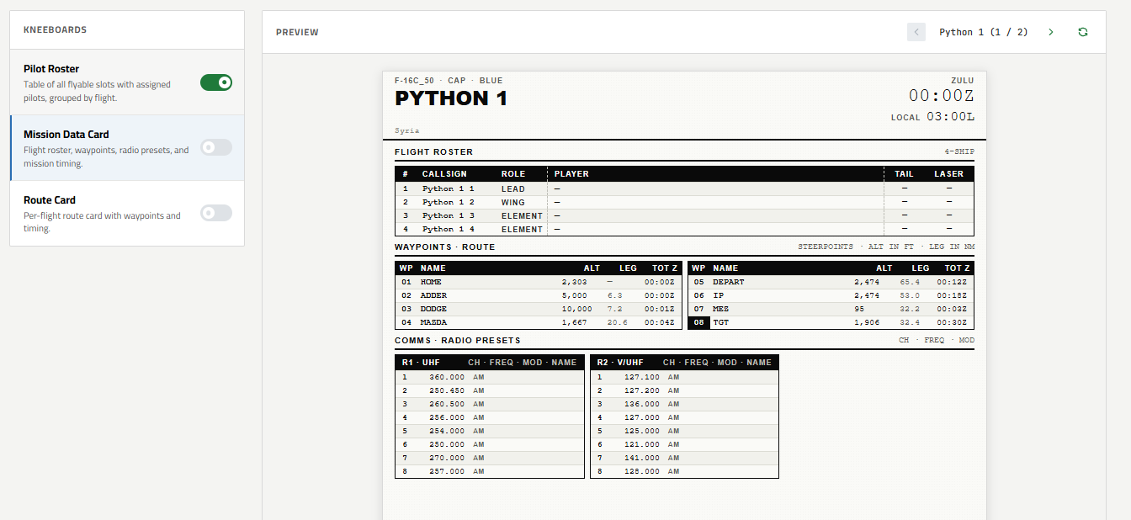Click the Python 1 (1 / 2) page indicator

pos(984,32)
